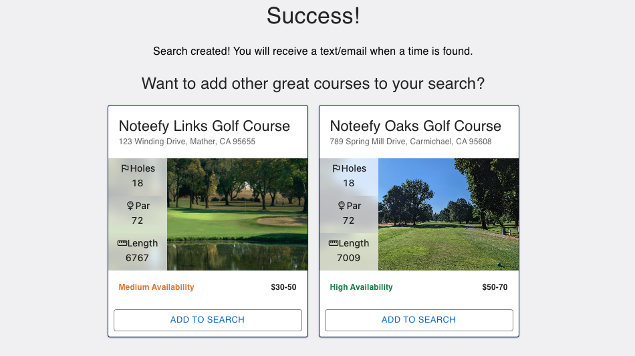
Task: Click the Length ruler icon on Noteefy Links card
Action: point(122,244)
